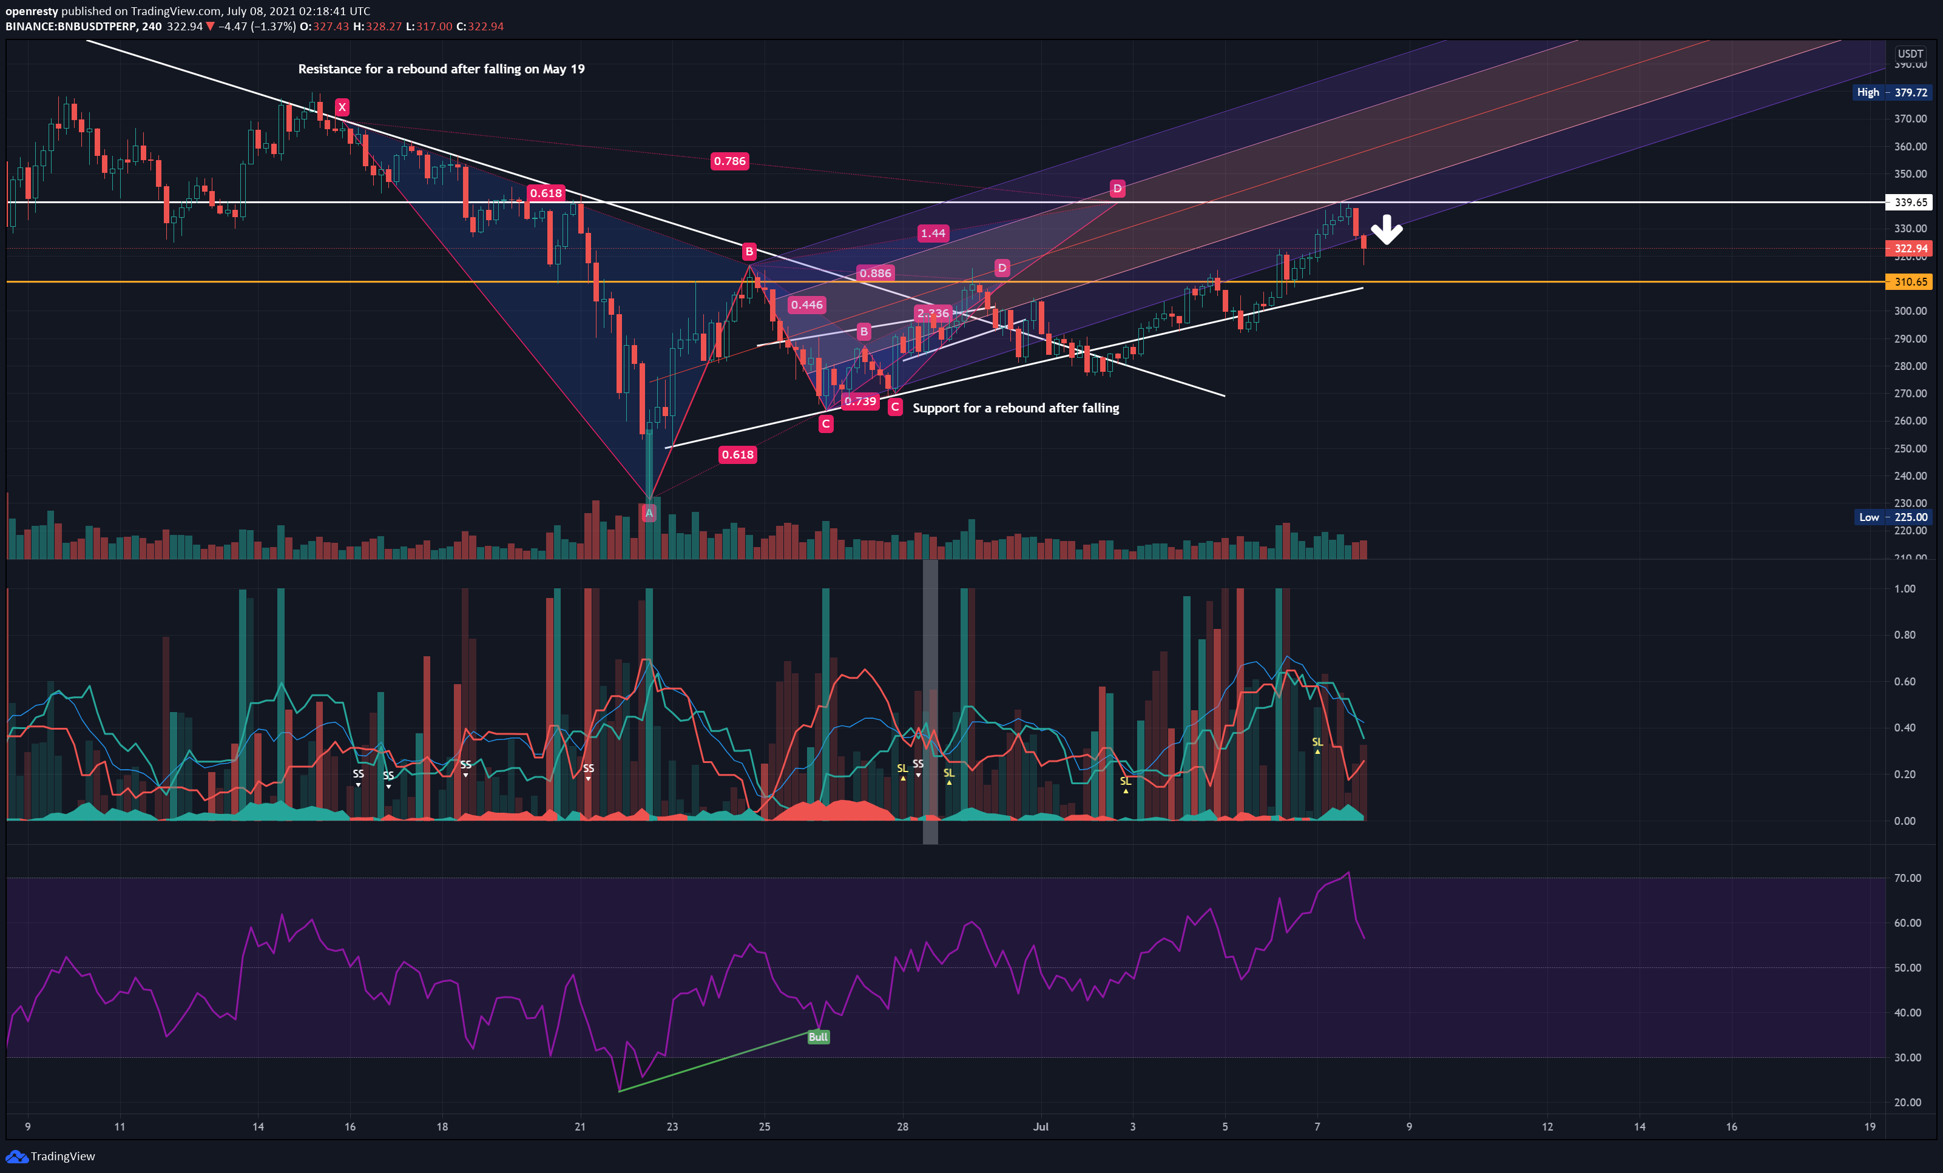The image size is (1943, 1173).
Task: Click the TradingView logo in the footer
Action: tap(50, 1157)
